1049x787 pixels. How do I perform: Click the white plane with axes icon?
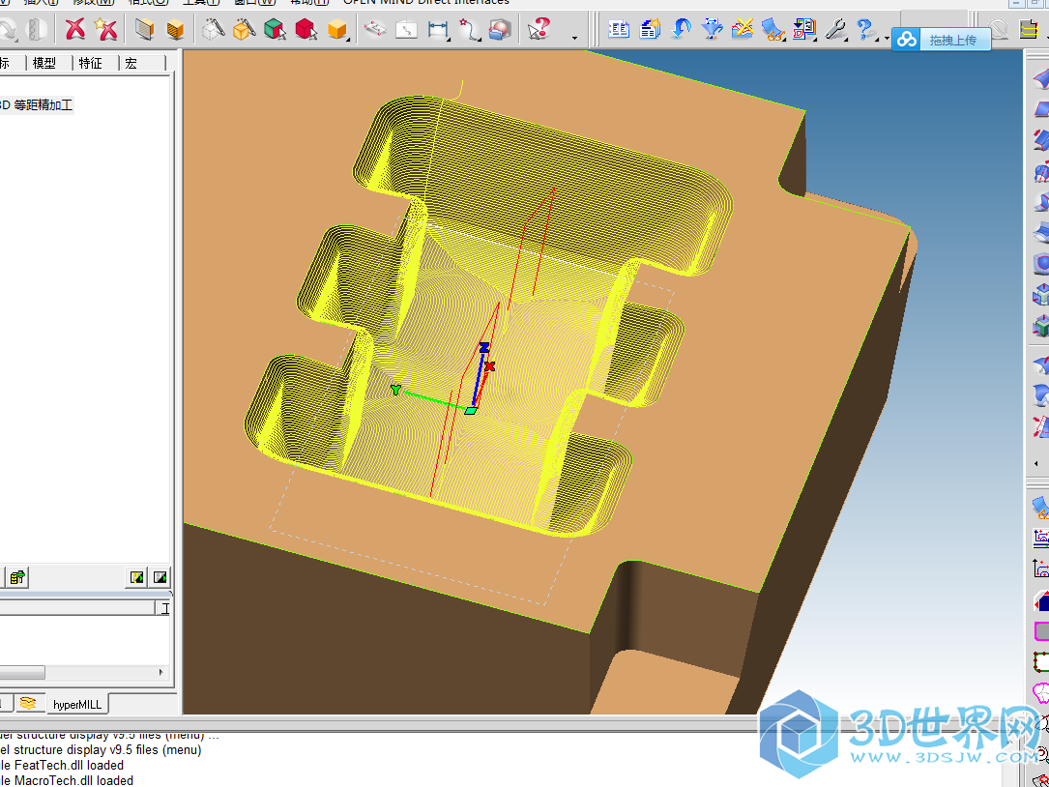pos(406,29)
